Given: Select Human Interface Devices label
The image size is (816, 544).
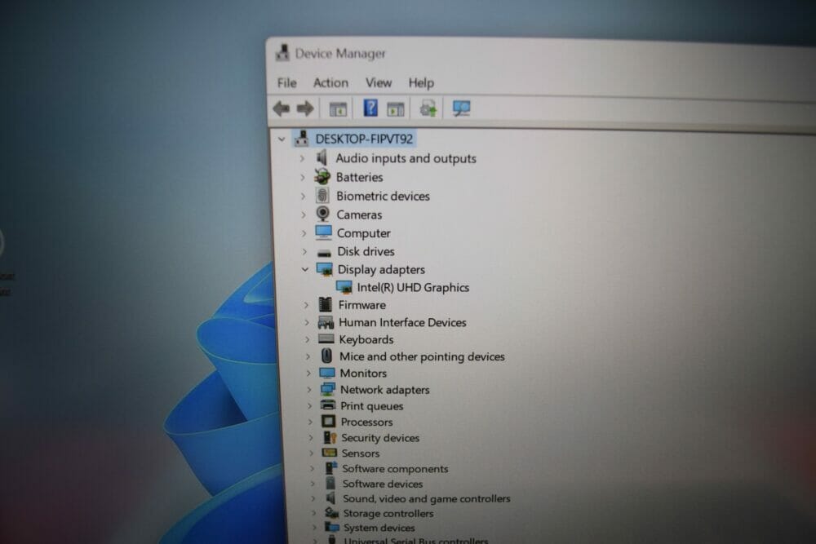Looking at the screenshot, I should tap(402, 322).
